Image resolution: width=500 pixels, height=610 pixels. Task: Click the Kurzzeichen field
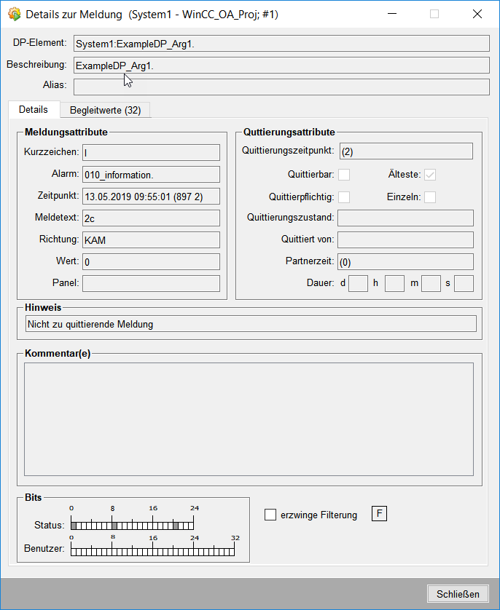click(x=151, y=153)
